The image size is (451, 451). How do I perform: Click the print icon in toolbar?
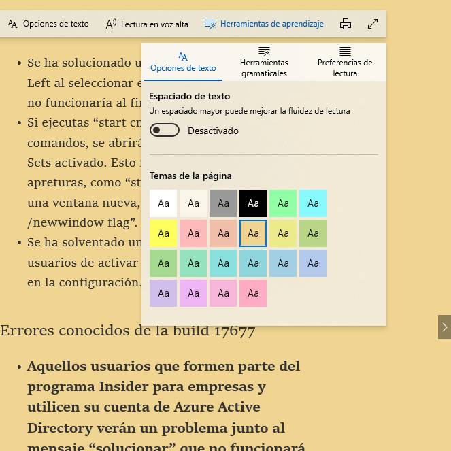click(346, 24)
